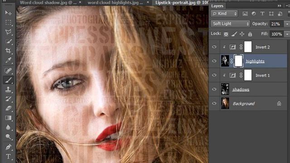The image size is (290, 163).
Task: Select the Eyedropper tool
Action: pos(8,60)
